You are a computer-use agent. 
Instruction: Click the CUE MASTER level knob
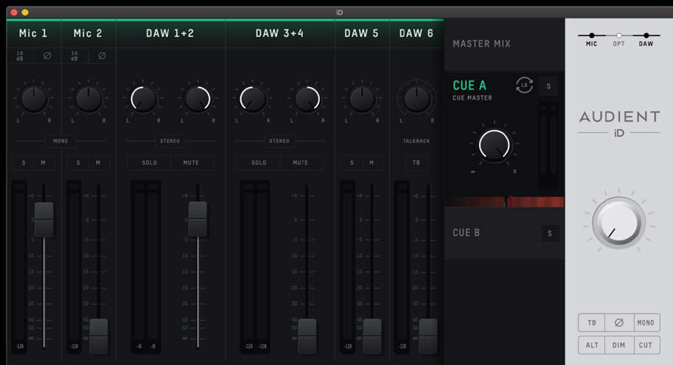coord(494,145)
